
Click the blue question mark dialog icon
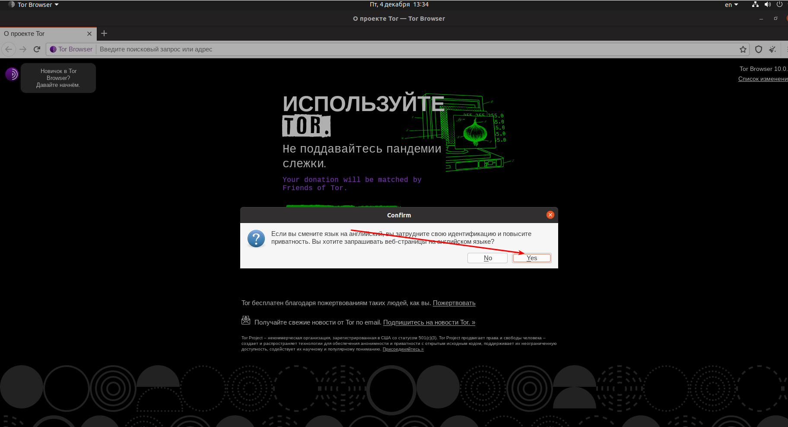[256, 239]
